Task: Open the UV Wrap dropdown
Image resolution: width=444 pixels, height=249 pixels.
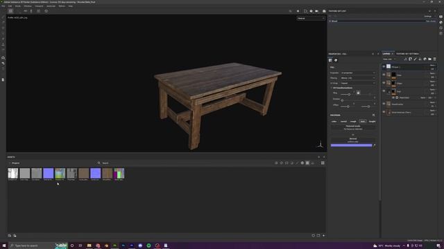Action: [358, 83]
